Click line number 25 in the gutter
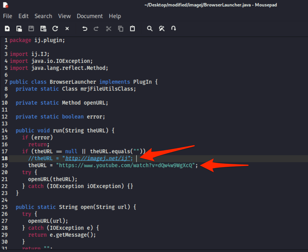The height and width of the screenshot is (252, 308). 5,207
